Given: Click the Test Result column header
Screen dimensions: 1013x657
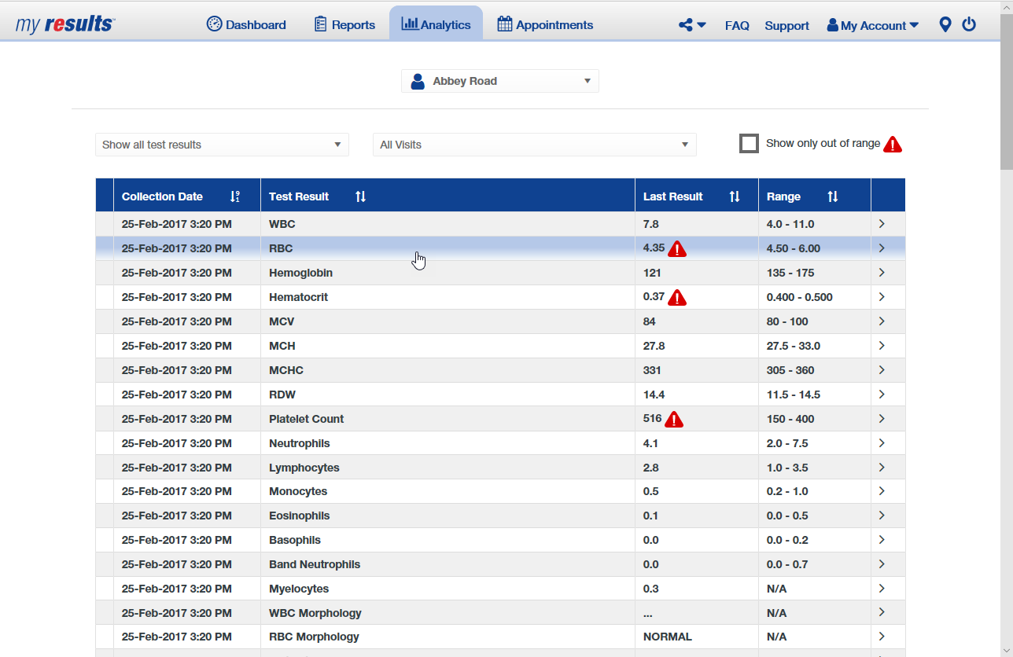Looking at the screenshot, I should tap(448, 196).
